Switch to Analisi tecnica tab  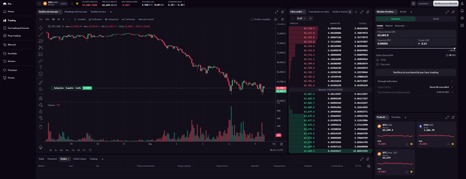[x=98, y=12]
